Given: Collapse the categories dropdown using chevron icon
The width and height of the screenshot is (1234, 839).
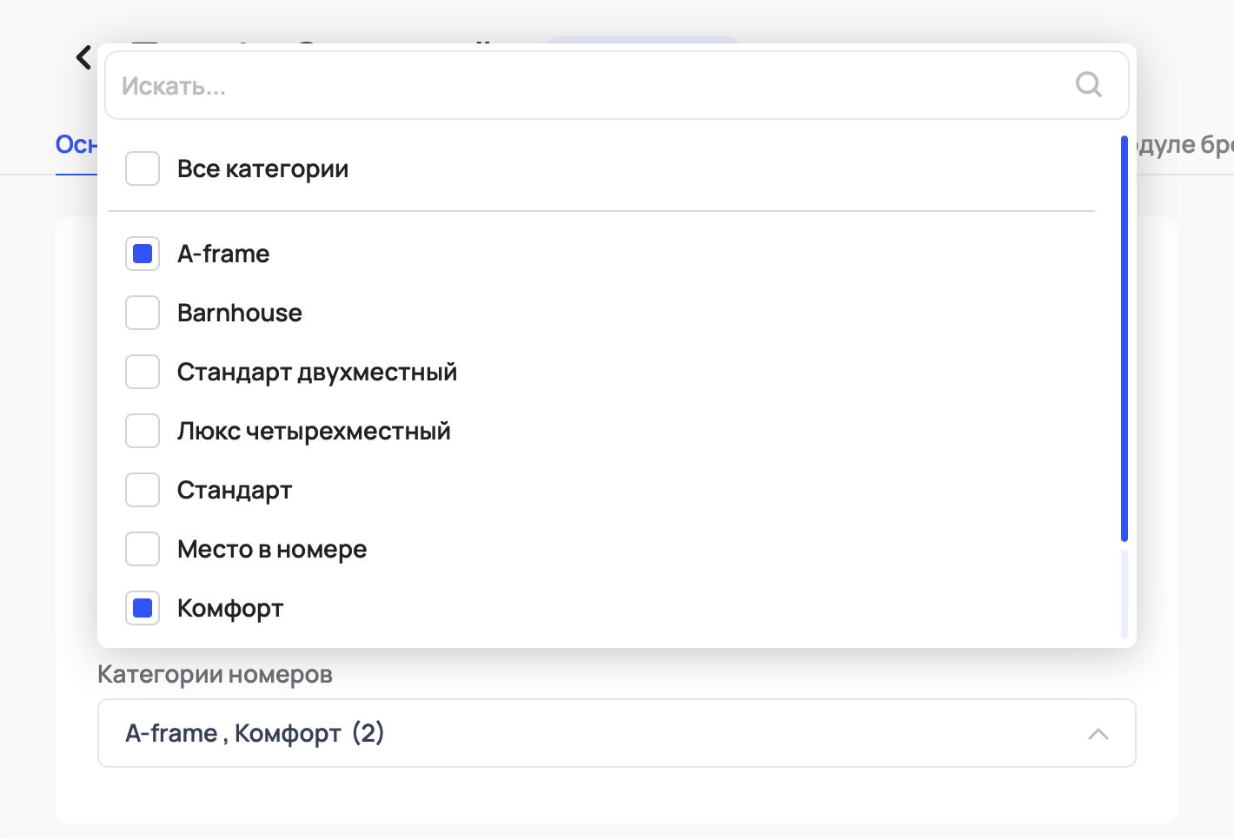Looking at the screenshot, I should click(1098, 734).
